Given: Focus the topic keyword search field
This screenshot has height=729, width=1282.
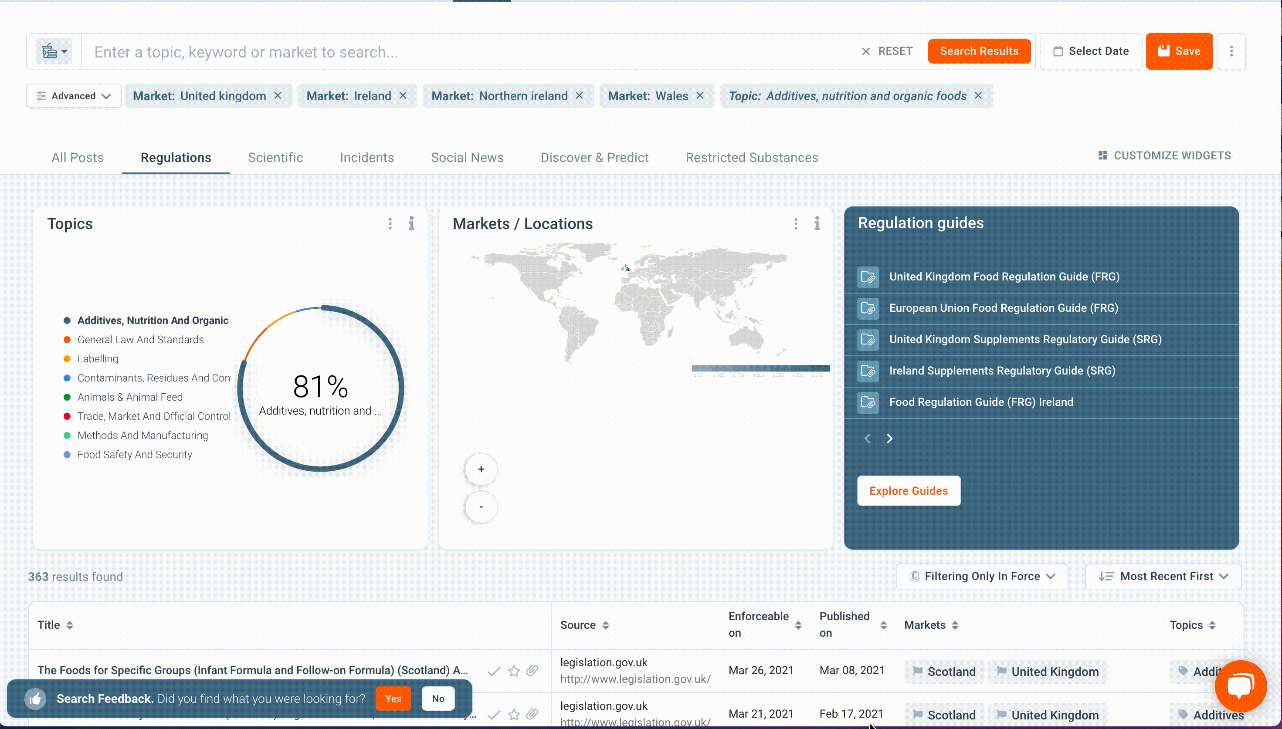Looking at the screenshot, I should coord(471,51).
